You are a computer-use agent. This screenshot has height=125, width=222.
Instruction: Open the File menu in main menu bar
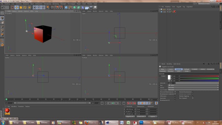2,4
